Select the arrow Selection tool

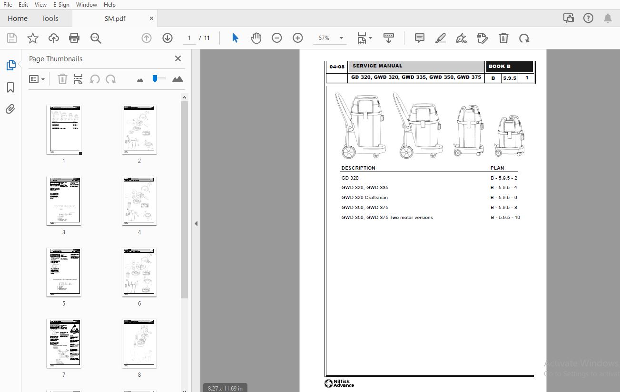235,38
